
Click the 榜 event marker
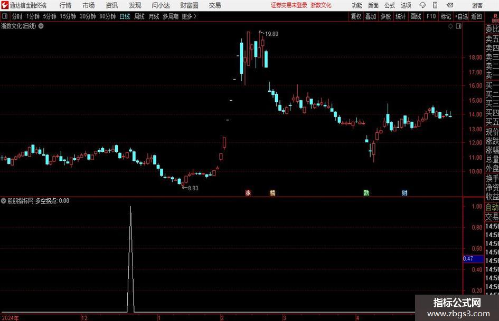(x=272, y=192)
